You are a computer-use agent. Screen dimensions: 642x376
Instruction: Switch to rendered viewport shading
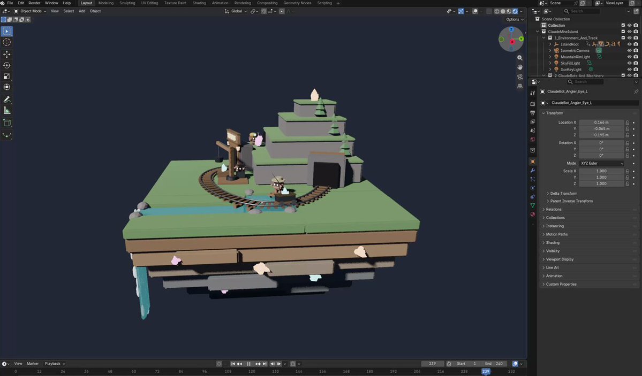coord(515,11)
